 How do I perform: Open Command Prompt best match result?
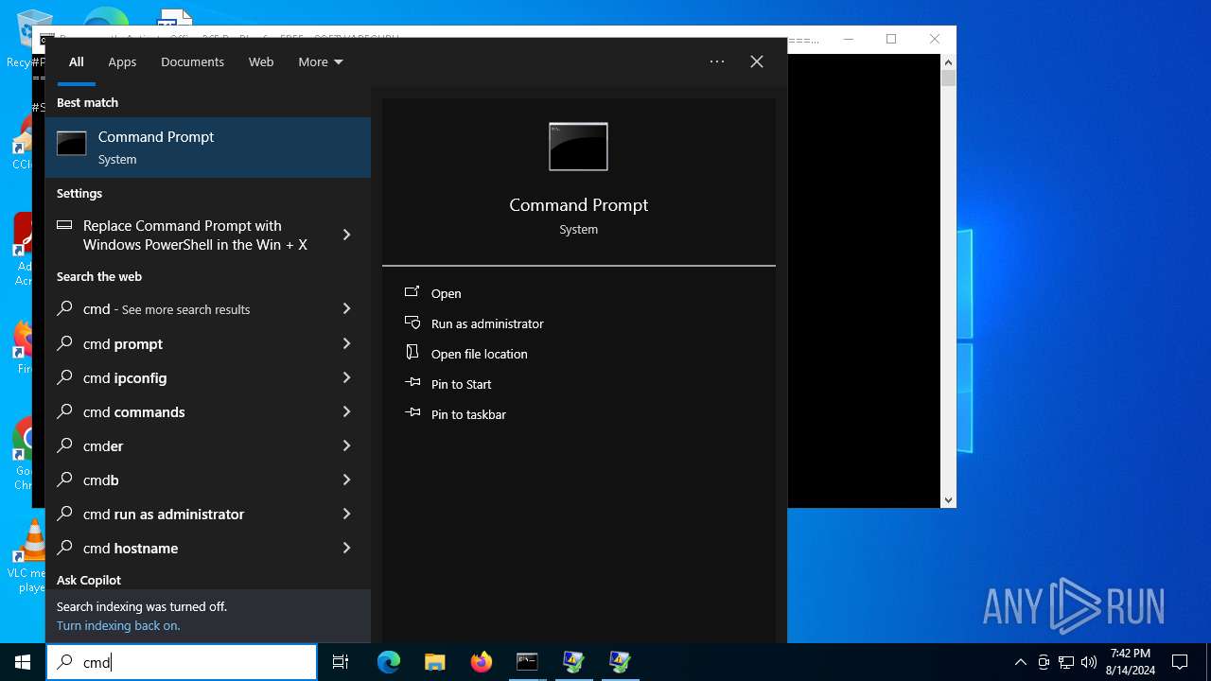pyautogui.click(x=208, y=148)
